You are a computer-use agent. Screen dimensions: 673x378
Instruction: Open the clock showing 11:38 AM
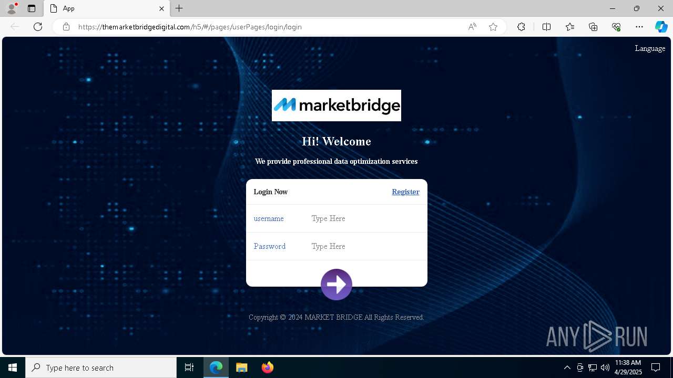(628, 367)
